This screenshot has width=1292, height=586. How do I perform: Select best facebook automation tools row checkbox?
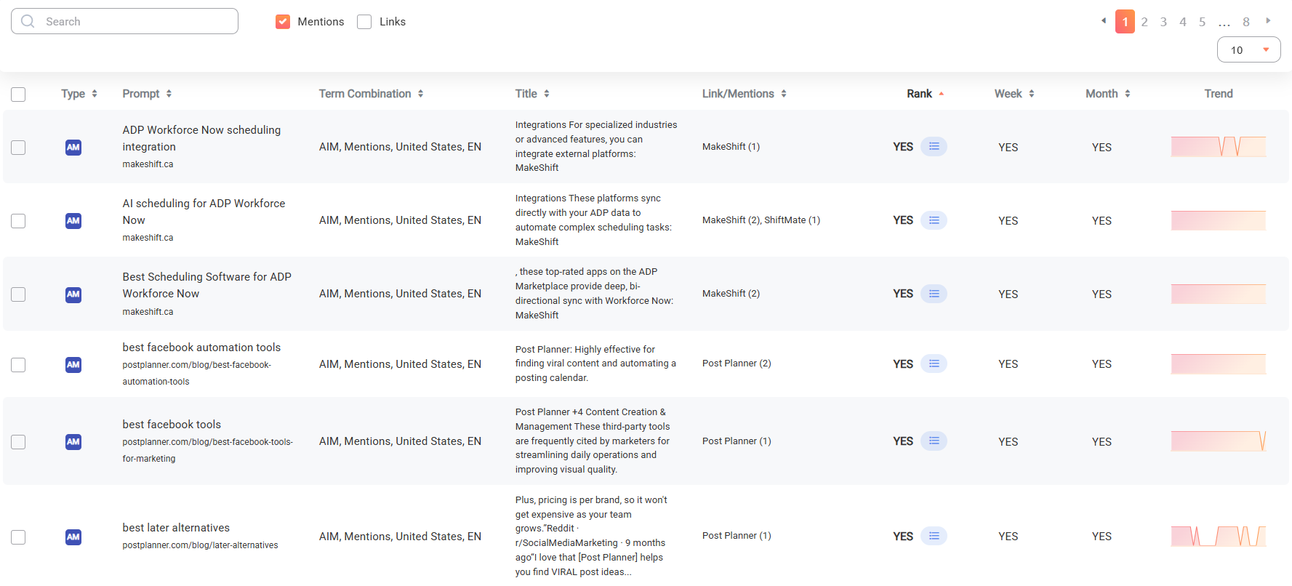point(18,365)
